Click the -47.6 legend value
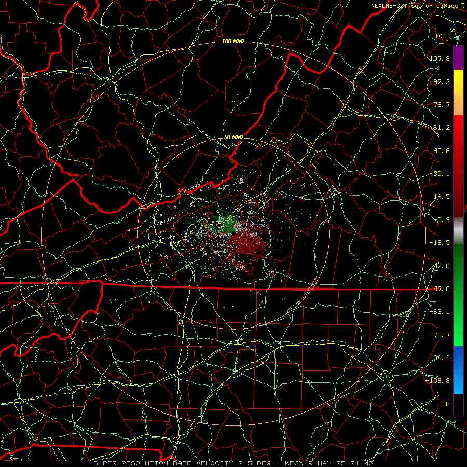467x467 pixels. tap(439, 289)
